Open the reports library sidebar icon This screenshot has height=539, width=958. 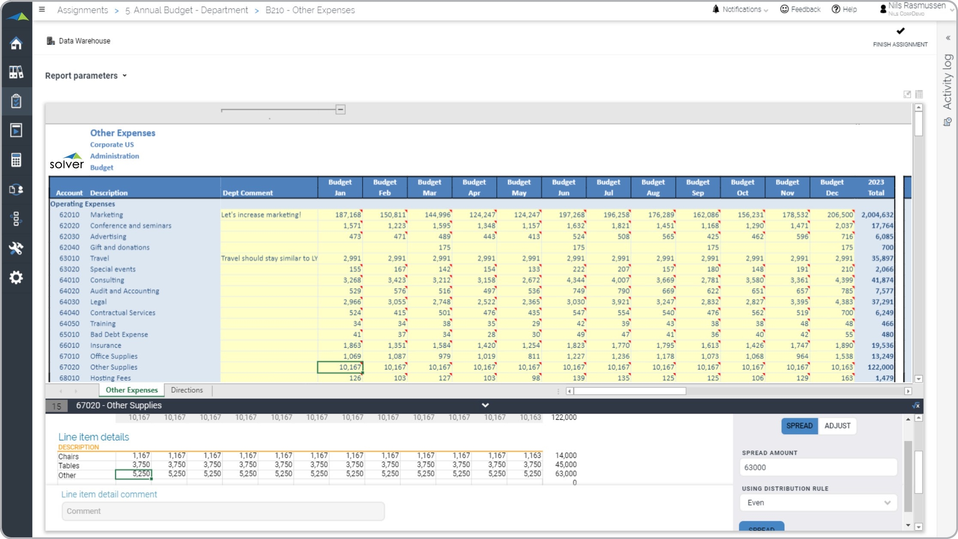click(x=16, y=72)
